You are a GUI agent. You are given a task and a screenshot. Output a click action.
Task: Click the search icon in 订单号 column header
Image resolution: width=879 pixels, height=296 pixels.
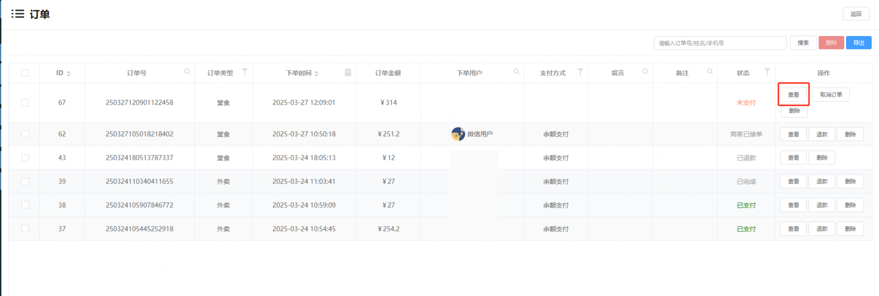(x=187, y=72)
